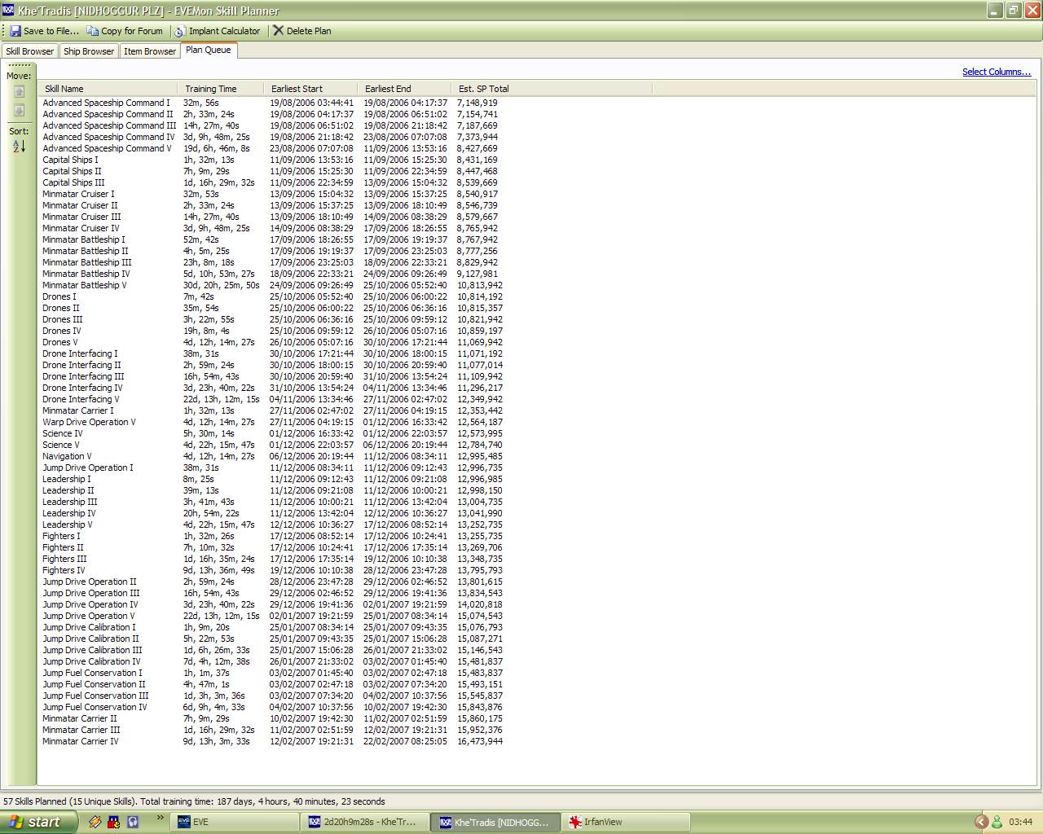Click training time 19d, 6h, 46m, 8s
The width and height of the screenshot is (1043, 834).
coord(216,148)
